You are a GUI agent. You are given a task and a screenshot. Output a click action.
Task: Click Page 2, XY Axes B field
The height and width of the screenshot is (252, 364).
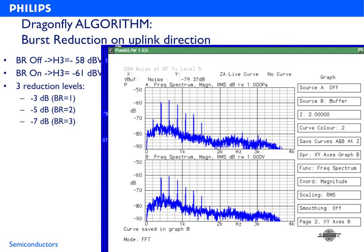[x=329, y=222]
